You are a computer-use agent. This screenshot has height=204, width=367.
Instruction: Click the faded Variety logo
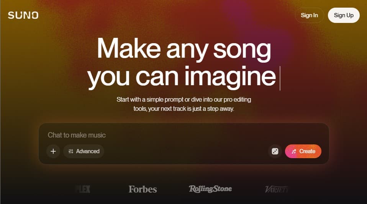click(276, 189)
